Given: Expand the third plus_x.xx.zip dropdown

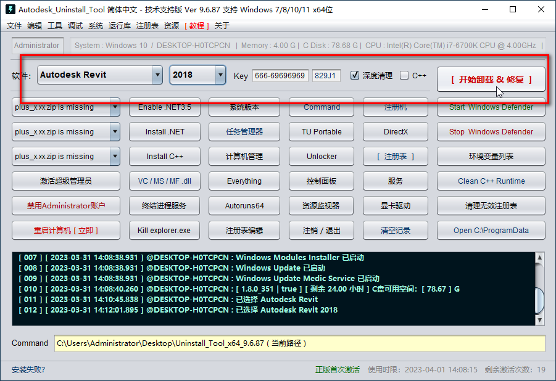Looking at the screenshot, I should (115, 157).
